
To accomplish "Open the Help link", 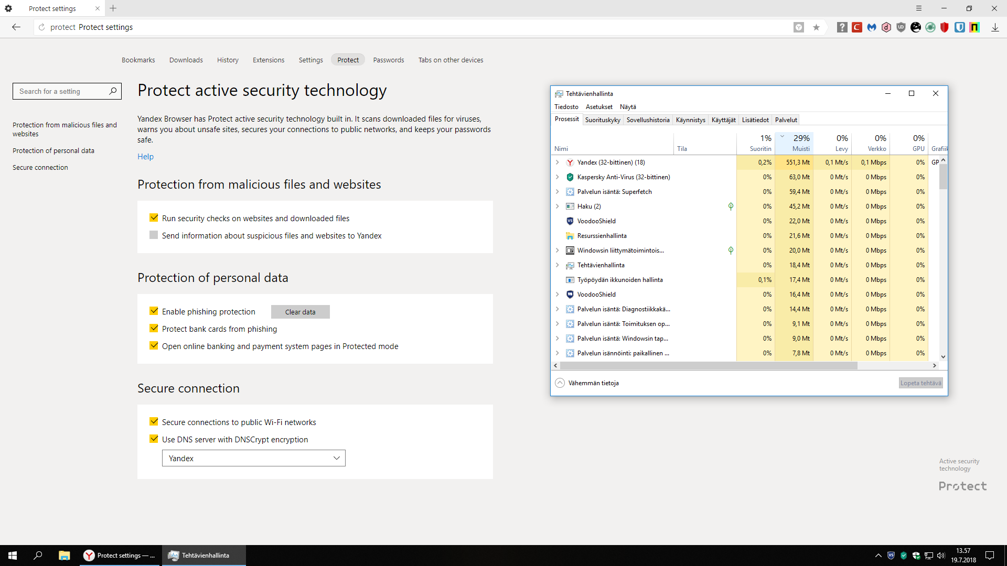I will coord(145,157).
